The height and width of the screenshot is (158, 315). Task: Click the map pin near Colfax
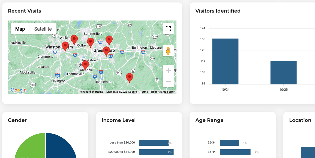coord(91,42)
